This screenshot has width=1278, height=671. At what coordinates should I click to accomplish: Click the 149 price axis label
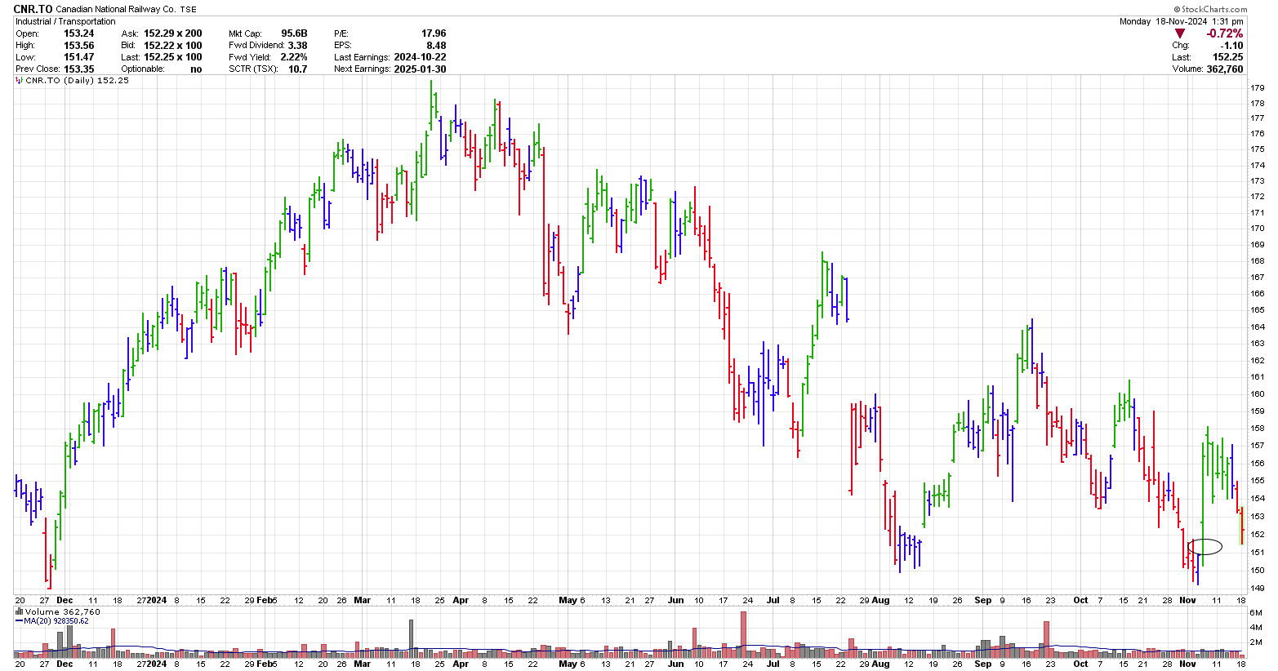click(1258, 589)
